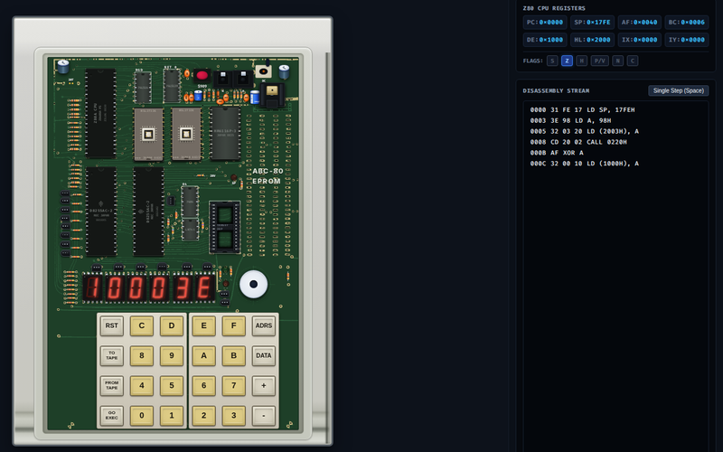
Task: Click the PC:0x0000 register box
Action: pos(545,22)
